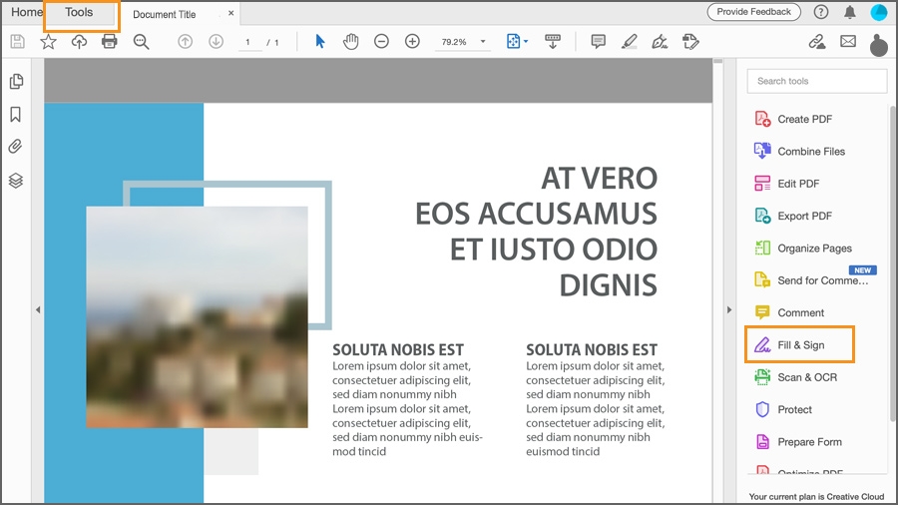The height and width of the screenshot is (505, 898).
Task: Click left "SOLUTA NOBIS EST" heading
Action: coord(398,350)
